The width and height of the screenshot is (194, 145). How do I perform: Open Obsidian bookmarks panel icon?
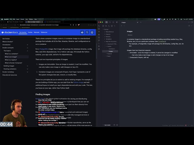point(113,22)
